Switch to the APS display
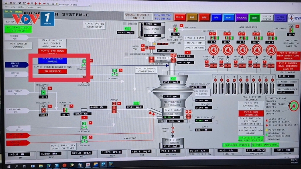Viewport: 301px width, 169px height. (216, 18)
